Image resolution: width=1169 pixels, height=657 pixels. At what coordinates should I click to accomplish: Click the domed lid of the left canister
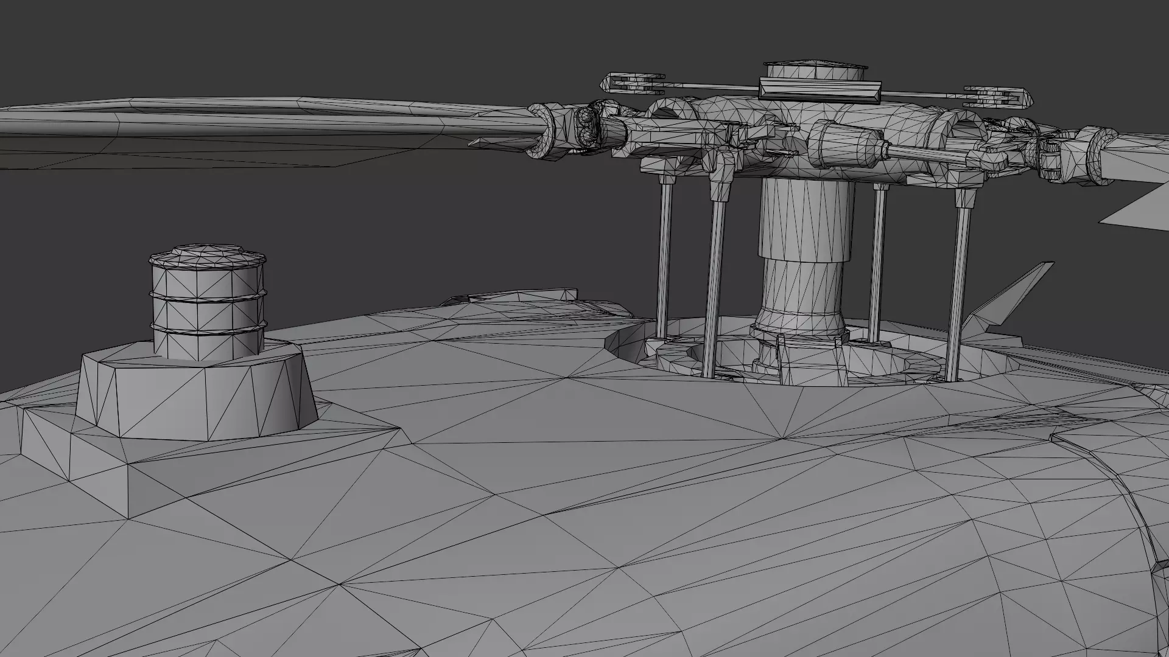coord(207,254)
